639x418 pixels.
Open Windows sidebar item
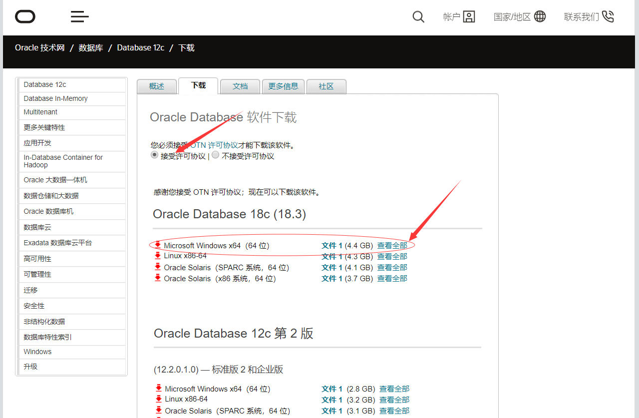click(72, 352)
